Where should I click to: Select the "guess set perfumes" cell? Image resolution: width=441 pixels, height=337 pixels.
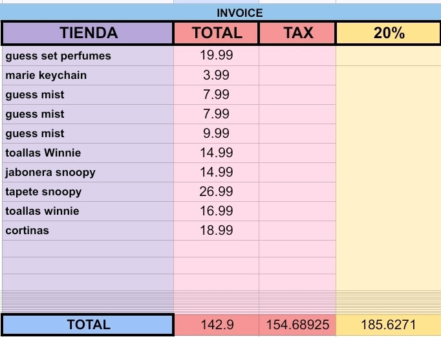[x=88, y=56]
